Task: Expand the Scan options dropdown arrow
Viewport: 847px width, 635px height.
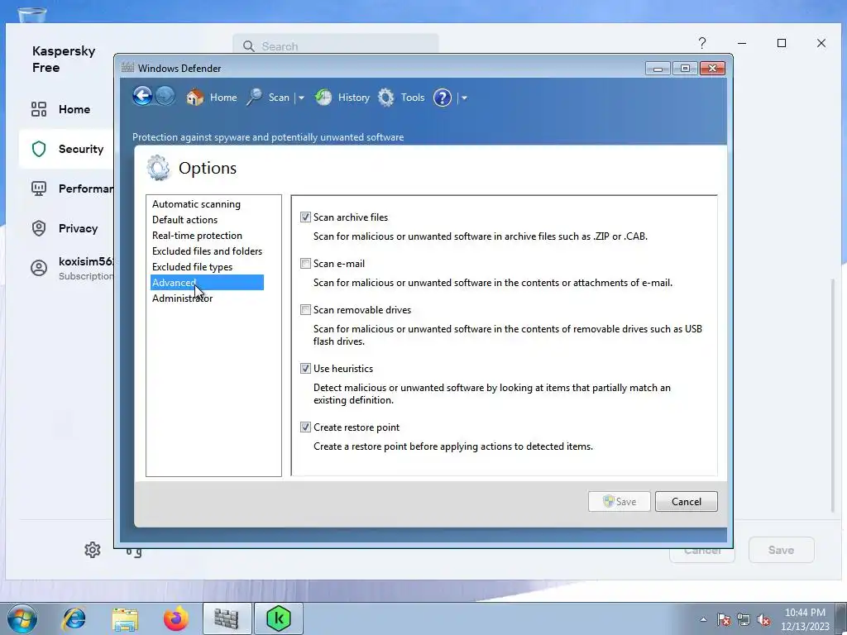Action: [301, 98]
